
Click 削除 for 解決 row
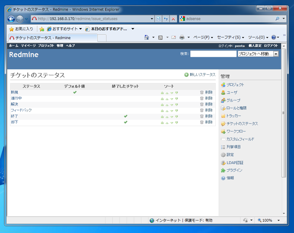click(x=209, y=104)
